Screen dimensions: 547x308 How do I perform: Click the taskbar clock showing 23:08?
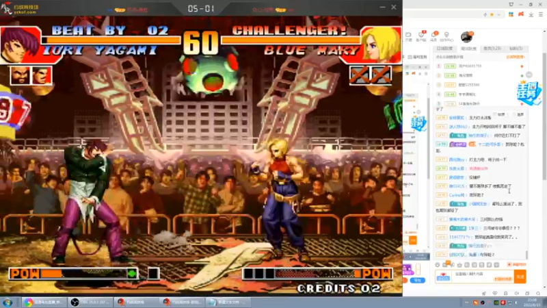[x=532, y=303]
